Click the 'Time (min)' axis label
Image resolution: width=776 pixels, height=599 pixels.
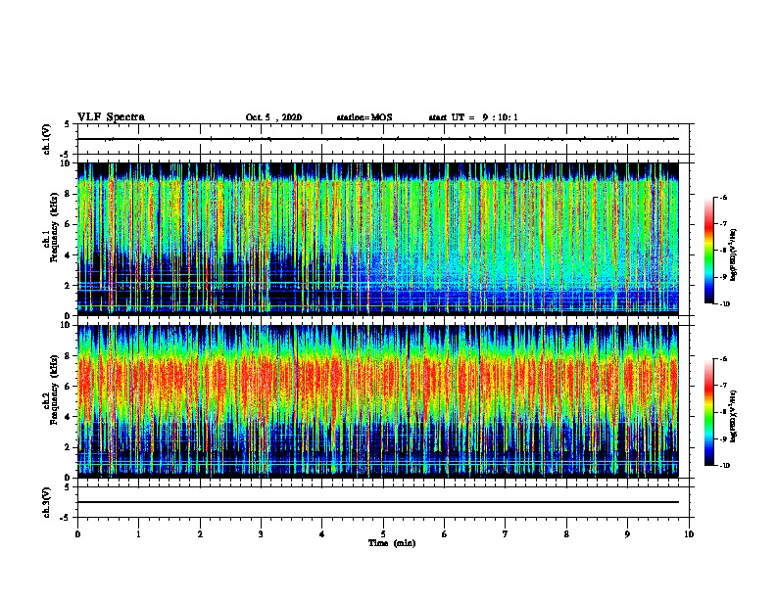click(x=392, y=543)
